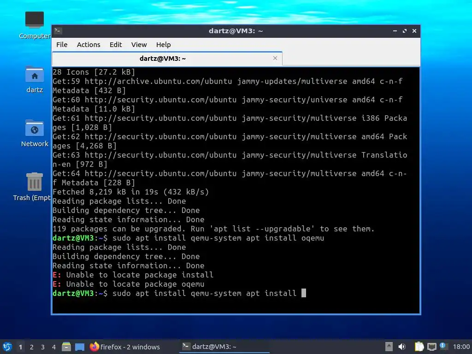Close the terminal window
Viewport: 472px width, 354px height.
coord(414,31)
